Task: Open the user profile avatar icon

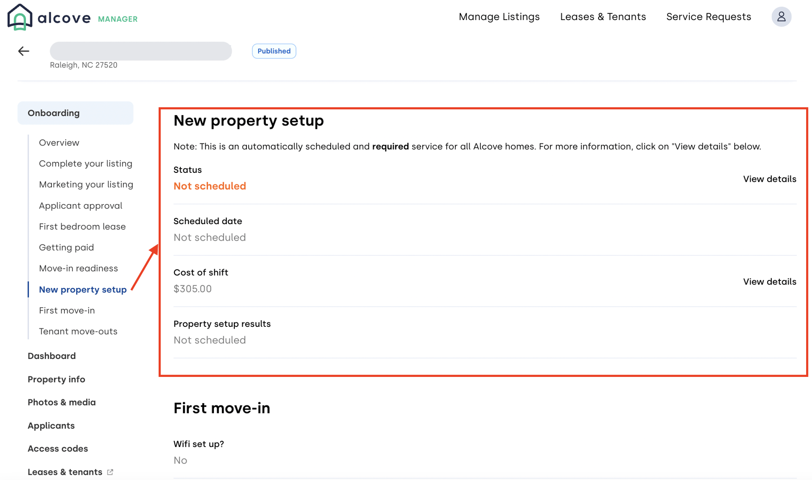Action: (x=781, y=17)
